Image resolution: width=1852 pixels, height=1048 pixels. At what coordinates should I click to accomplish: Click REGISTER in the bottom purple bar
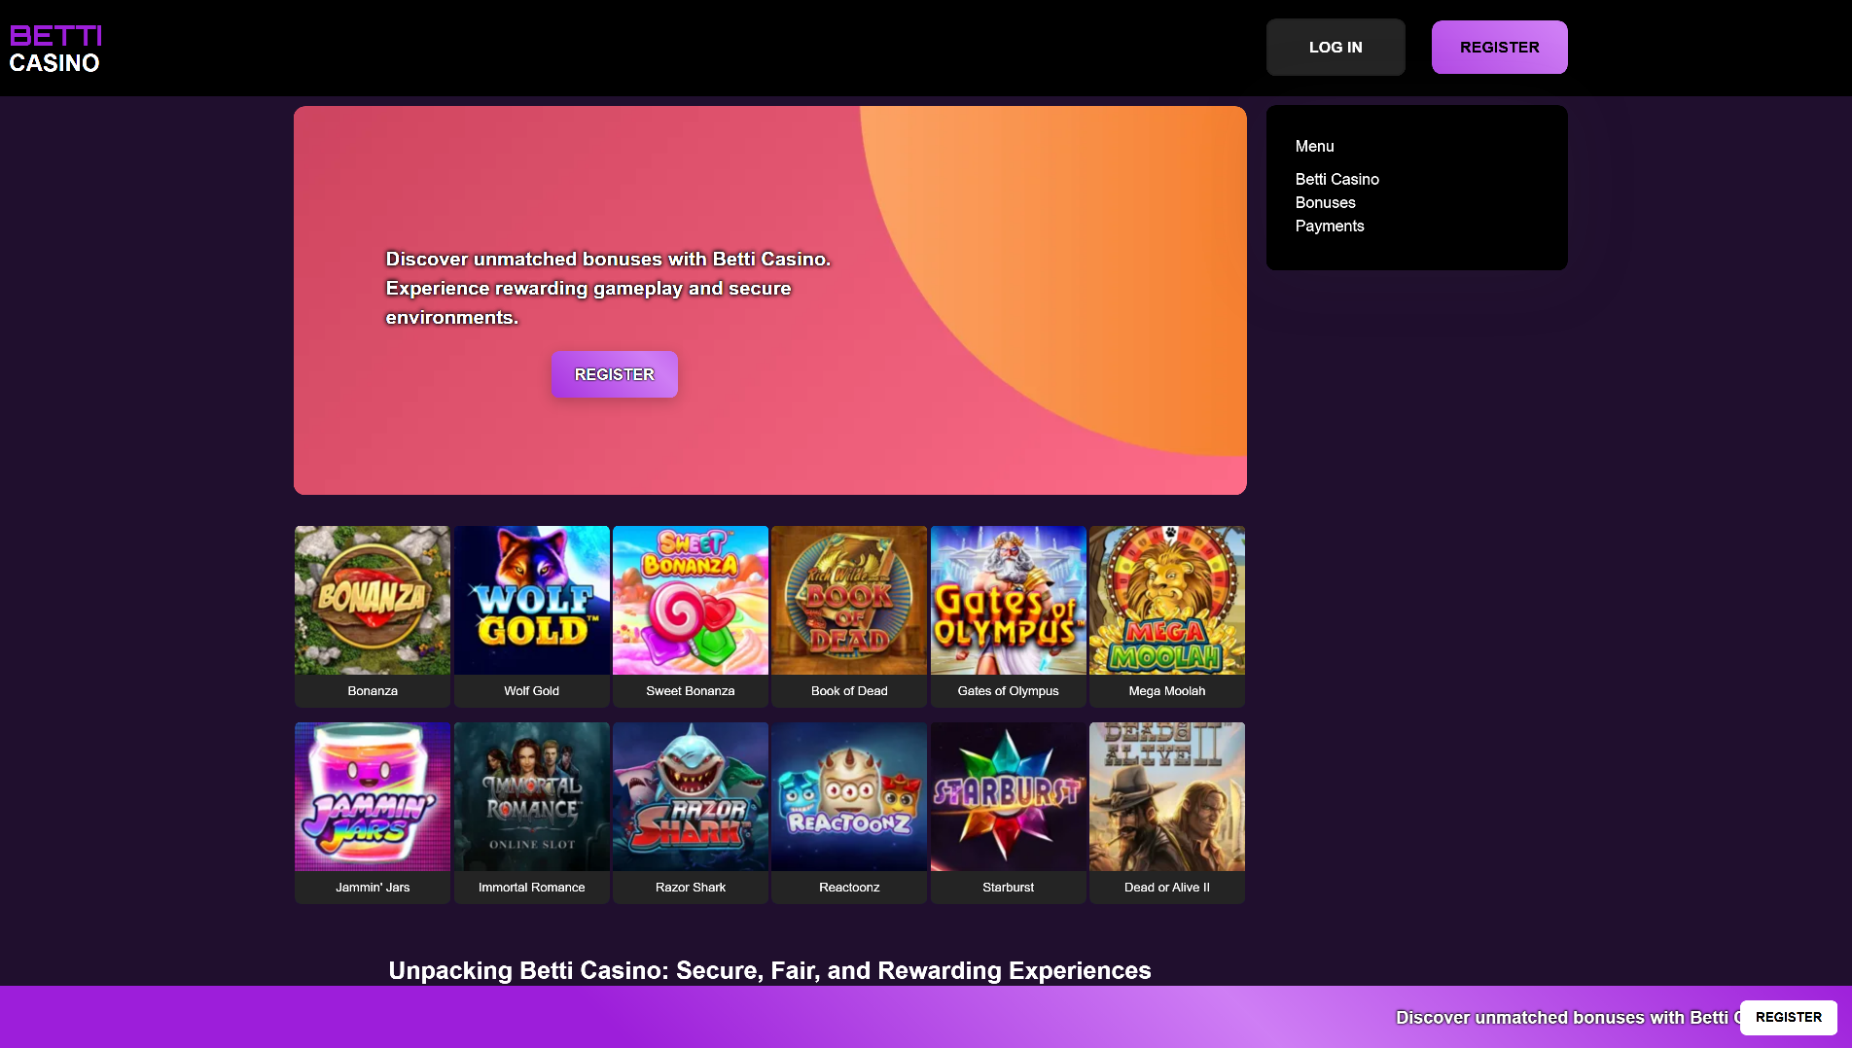click(1788, 1017)
